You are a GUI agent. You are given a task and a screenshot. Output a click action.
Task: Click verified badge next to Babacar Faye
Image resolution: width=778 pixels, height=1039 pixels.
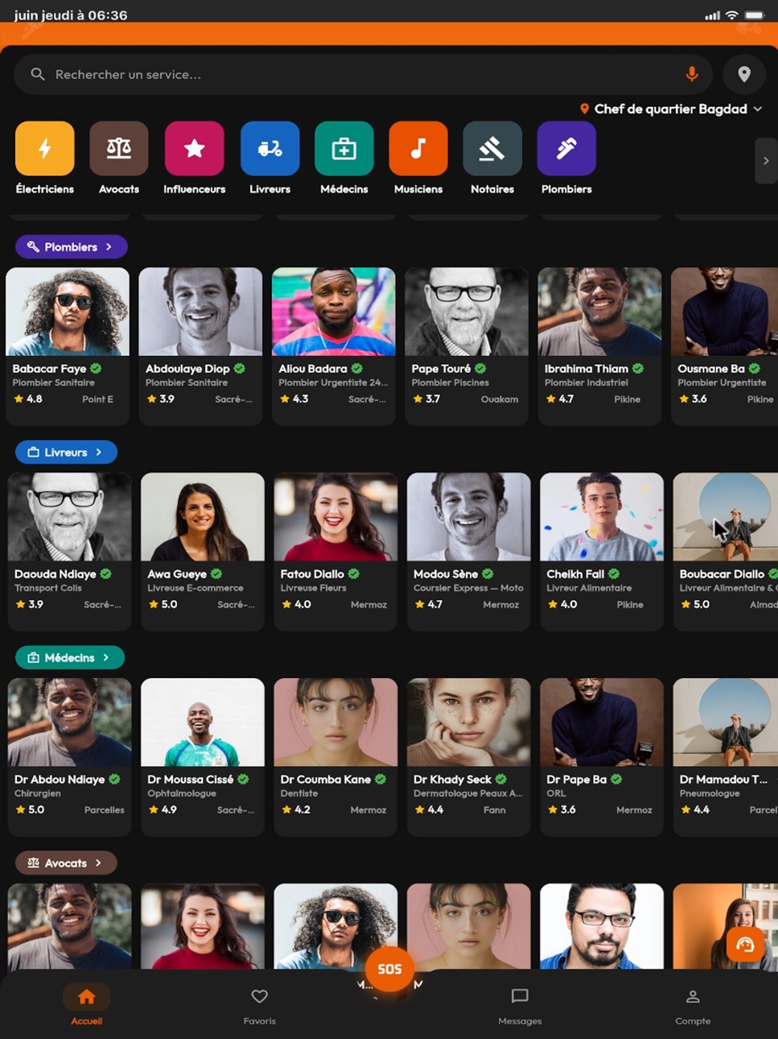pos(97,368)
